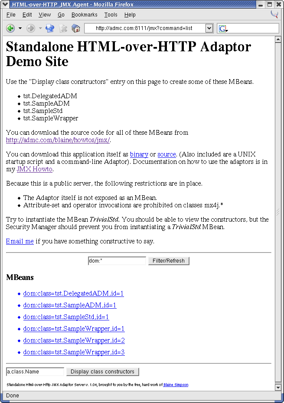The height and width of the screenshot is (403, 284).
Task: Expand the address bar history dropdown
Action: (x=209, y=28)
